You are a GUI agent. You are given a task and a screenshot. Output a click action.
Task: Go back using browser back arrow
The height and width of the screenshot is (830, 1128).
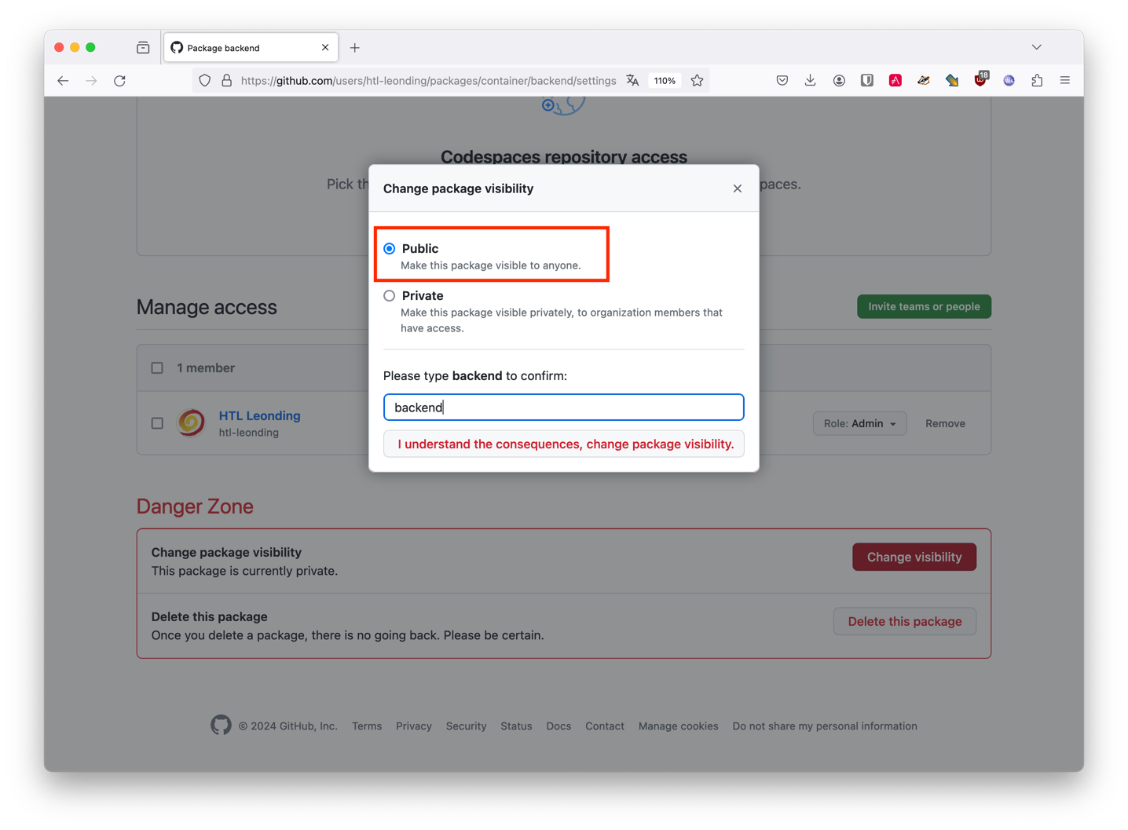tap(63, 80)
